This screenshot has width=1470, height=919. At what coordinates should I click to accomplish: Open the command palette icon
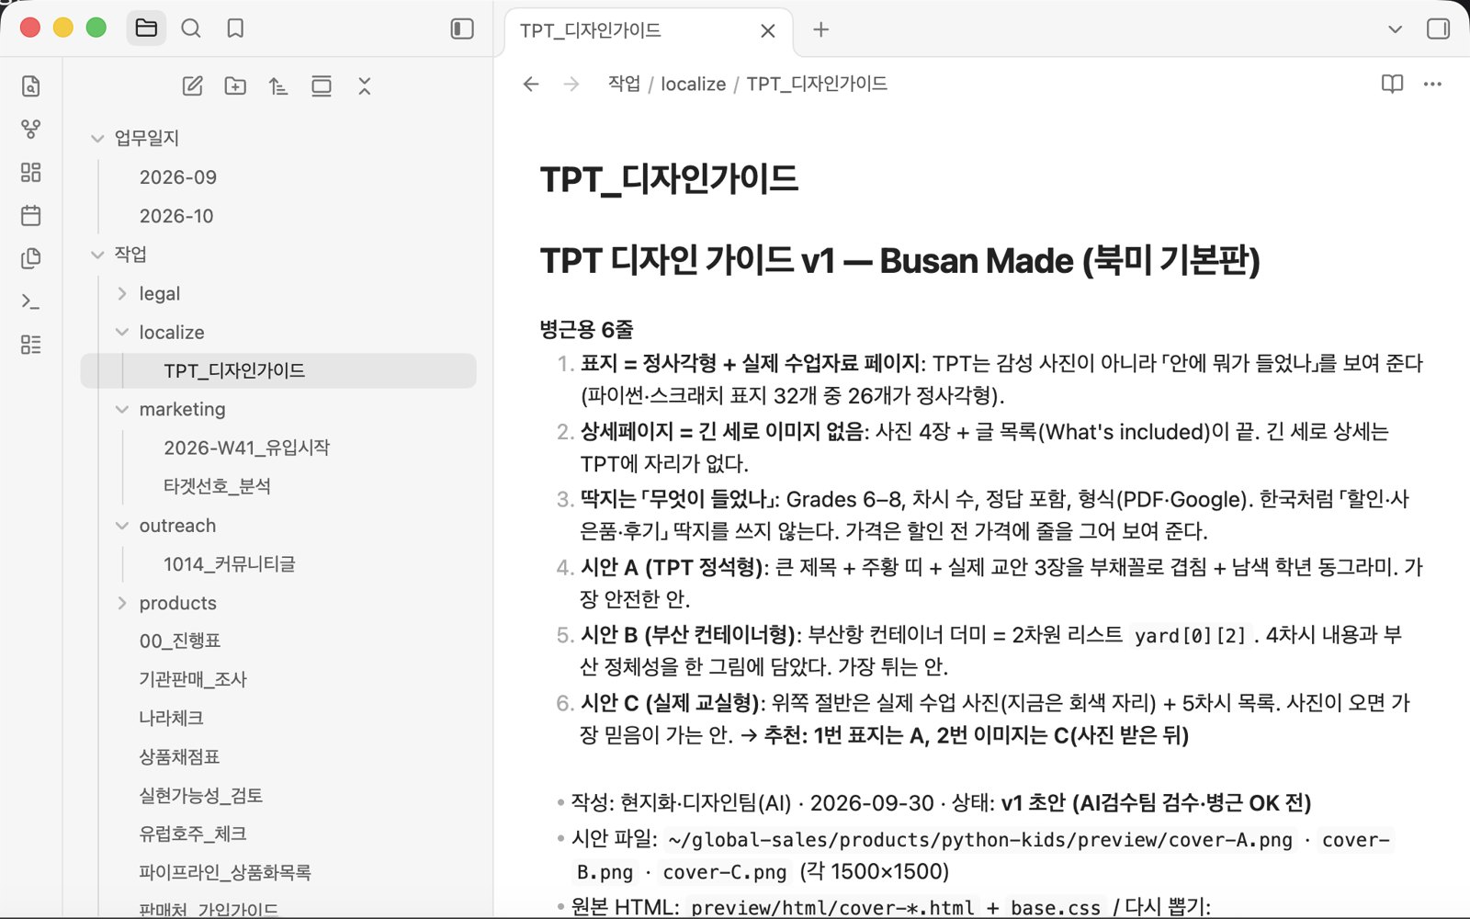coord(30,301)
